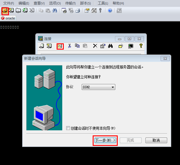Maximize the 连接 dialog window
The width and height of the screenshot is (180, 165).
[x=130, y=39]
